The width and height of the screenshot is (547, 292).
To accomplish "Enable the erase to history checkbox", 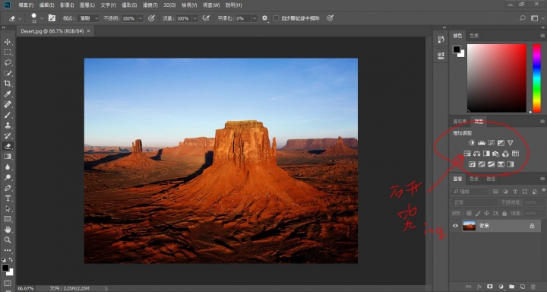I will point(276,18).
